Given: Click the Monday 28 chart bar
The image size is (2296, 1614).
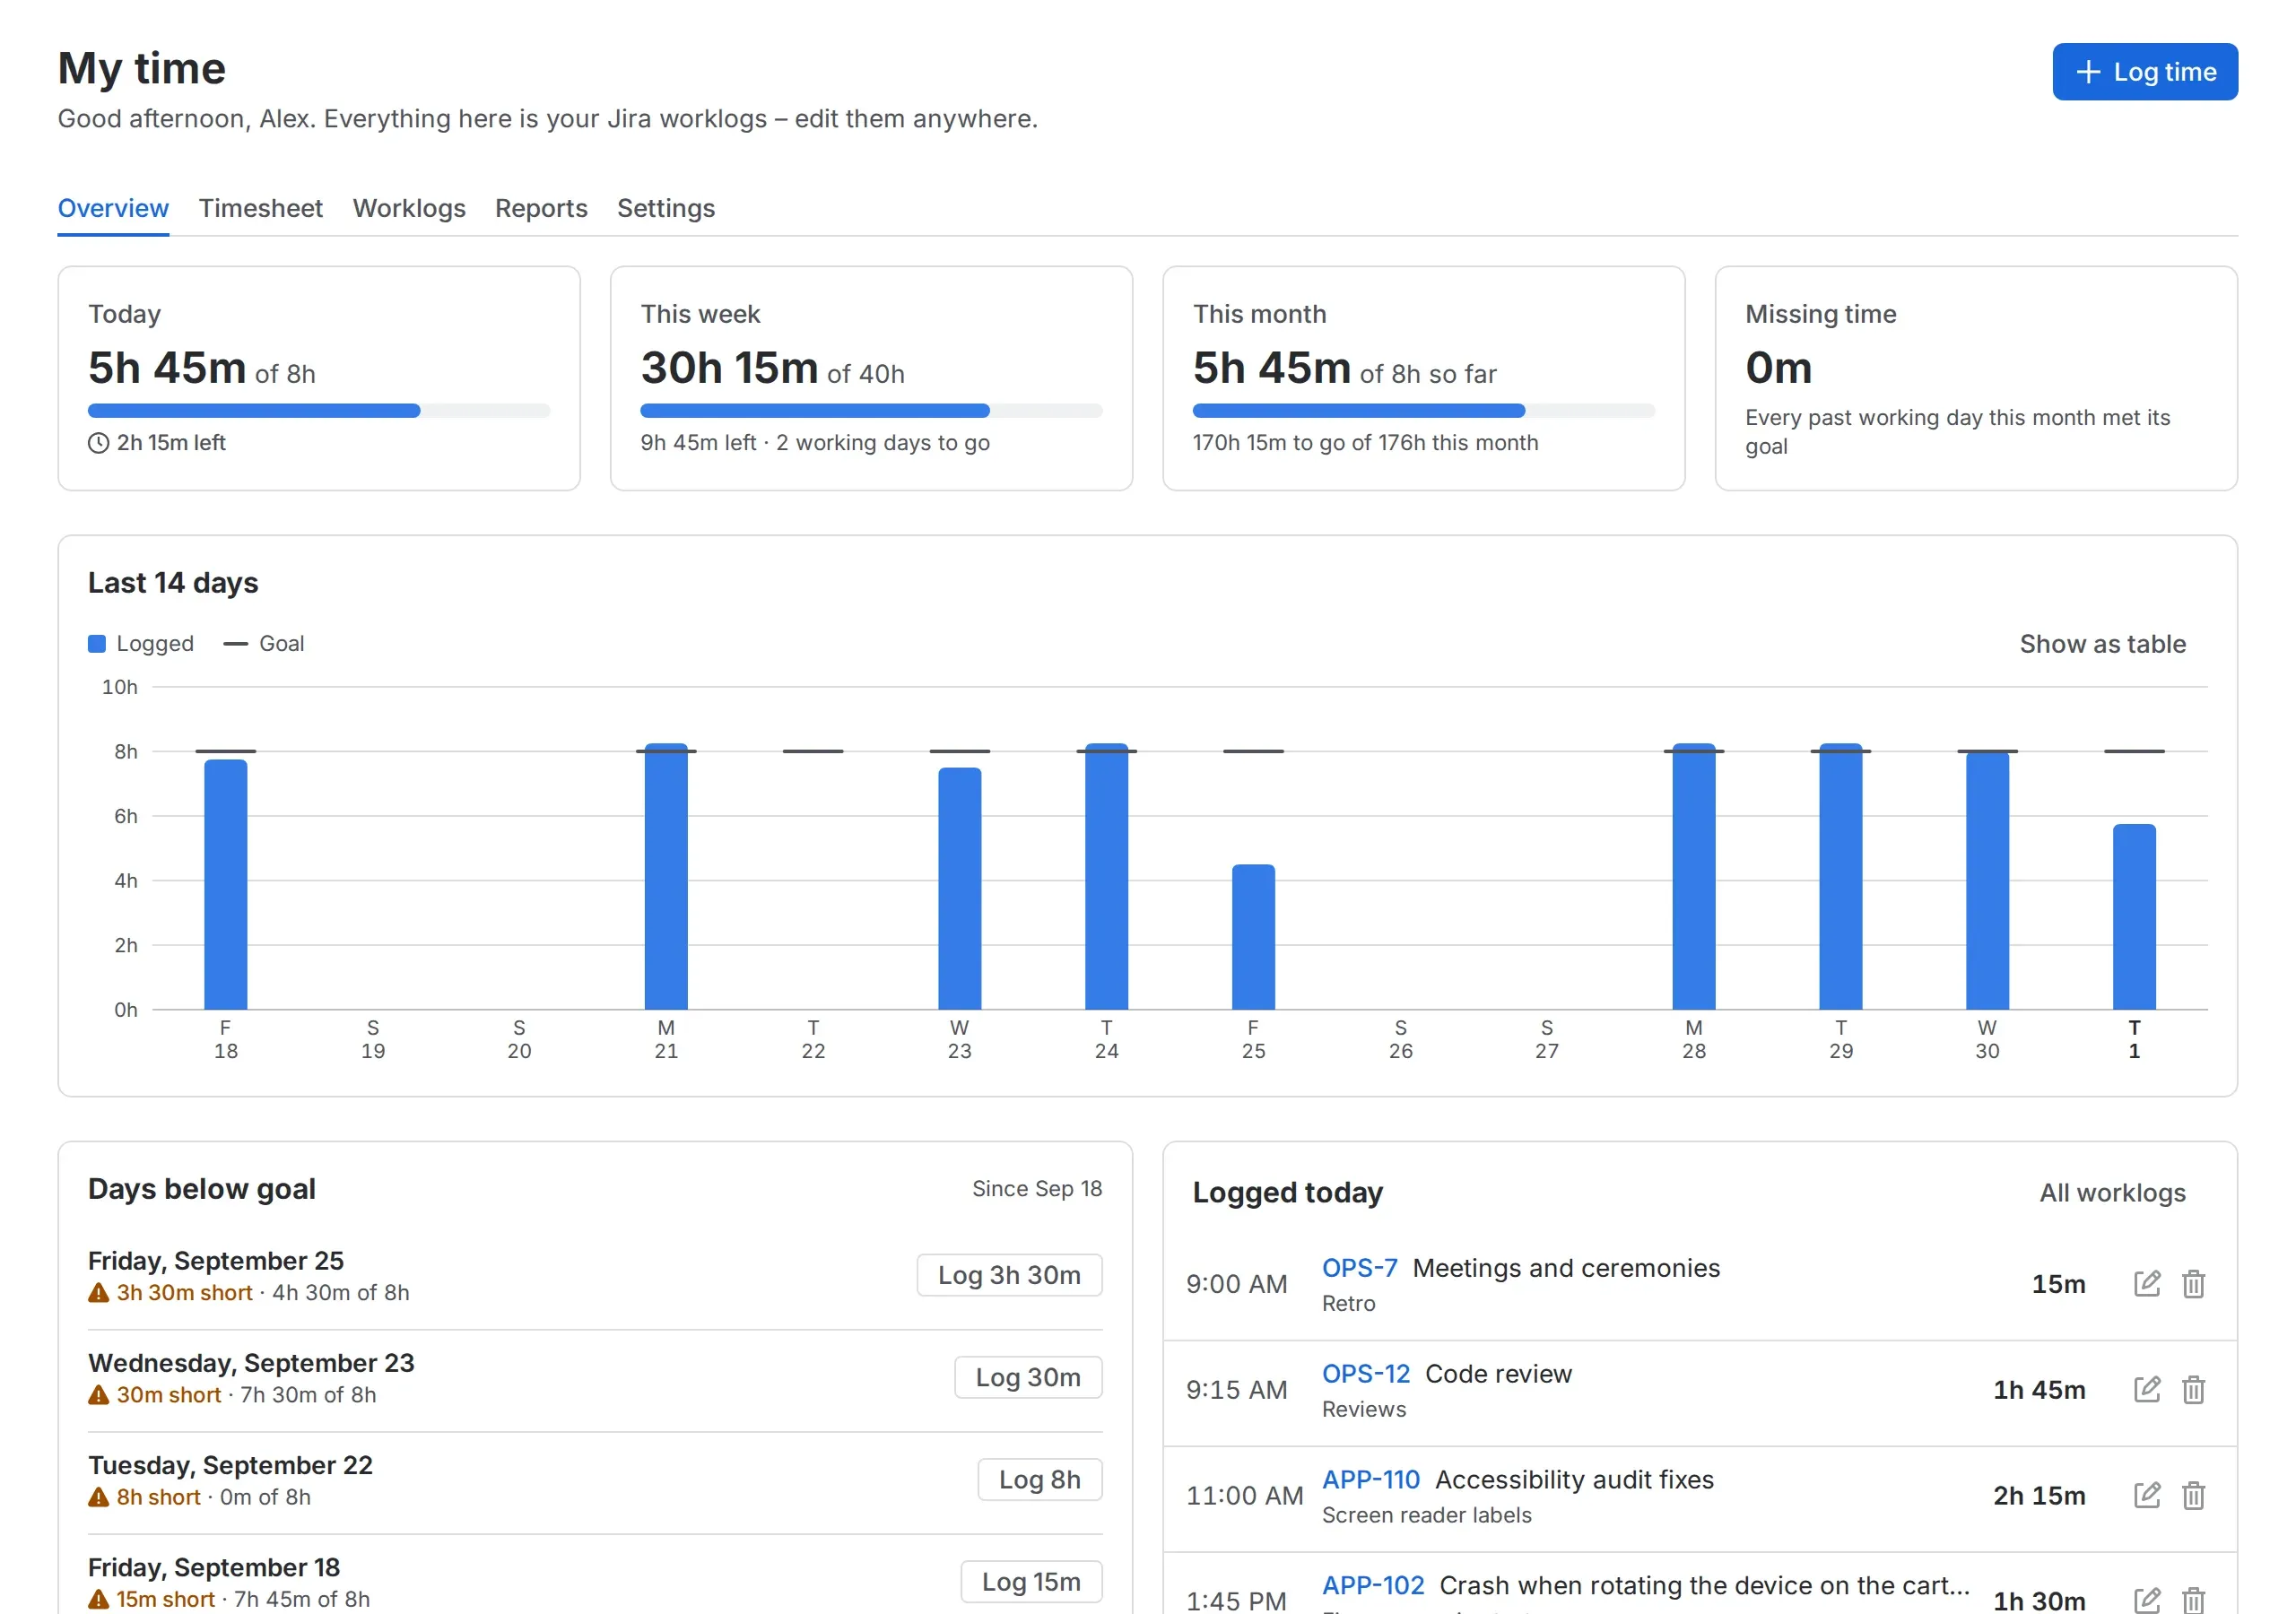Looking at the screenshot, I should point(1693,877).
